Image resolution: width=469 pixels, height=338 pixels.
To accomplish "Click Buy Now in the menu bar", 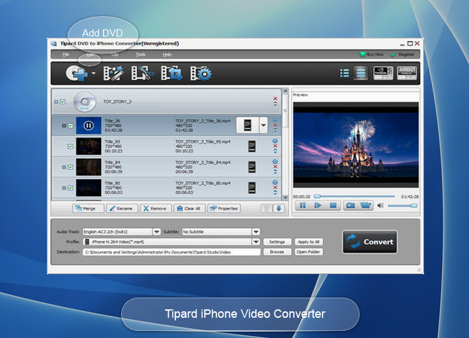I will click(371, 55).
